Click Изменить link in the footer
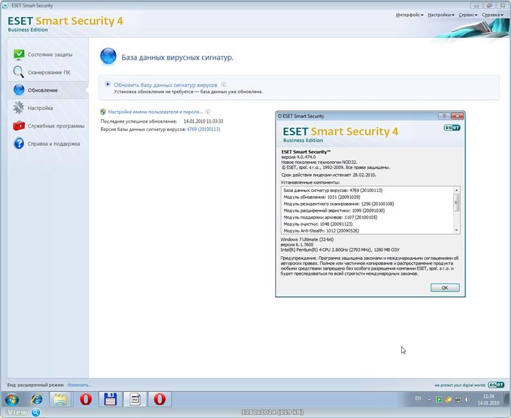511x418 pixels. 79,385
